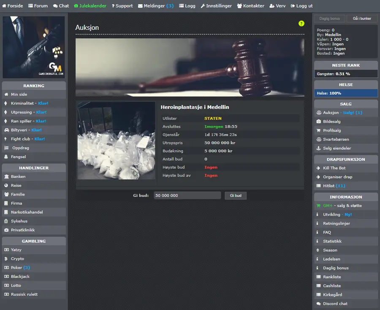Click the Reise globe icon

click(x=6, y=186)
